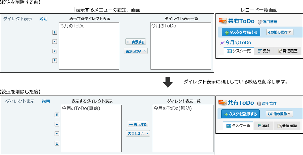Viewport: 303px width, 155px height.
Task: Click タスクを登録する button in upper record list
Action: 241,32
